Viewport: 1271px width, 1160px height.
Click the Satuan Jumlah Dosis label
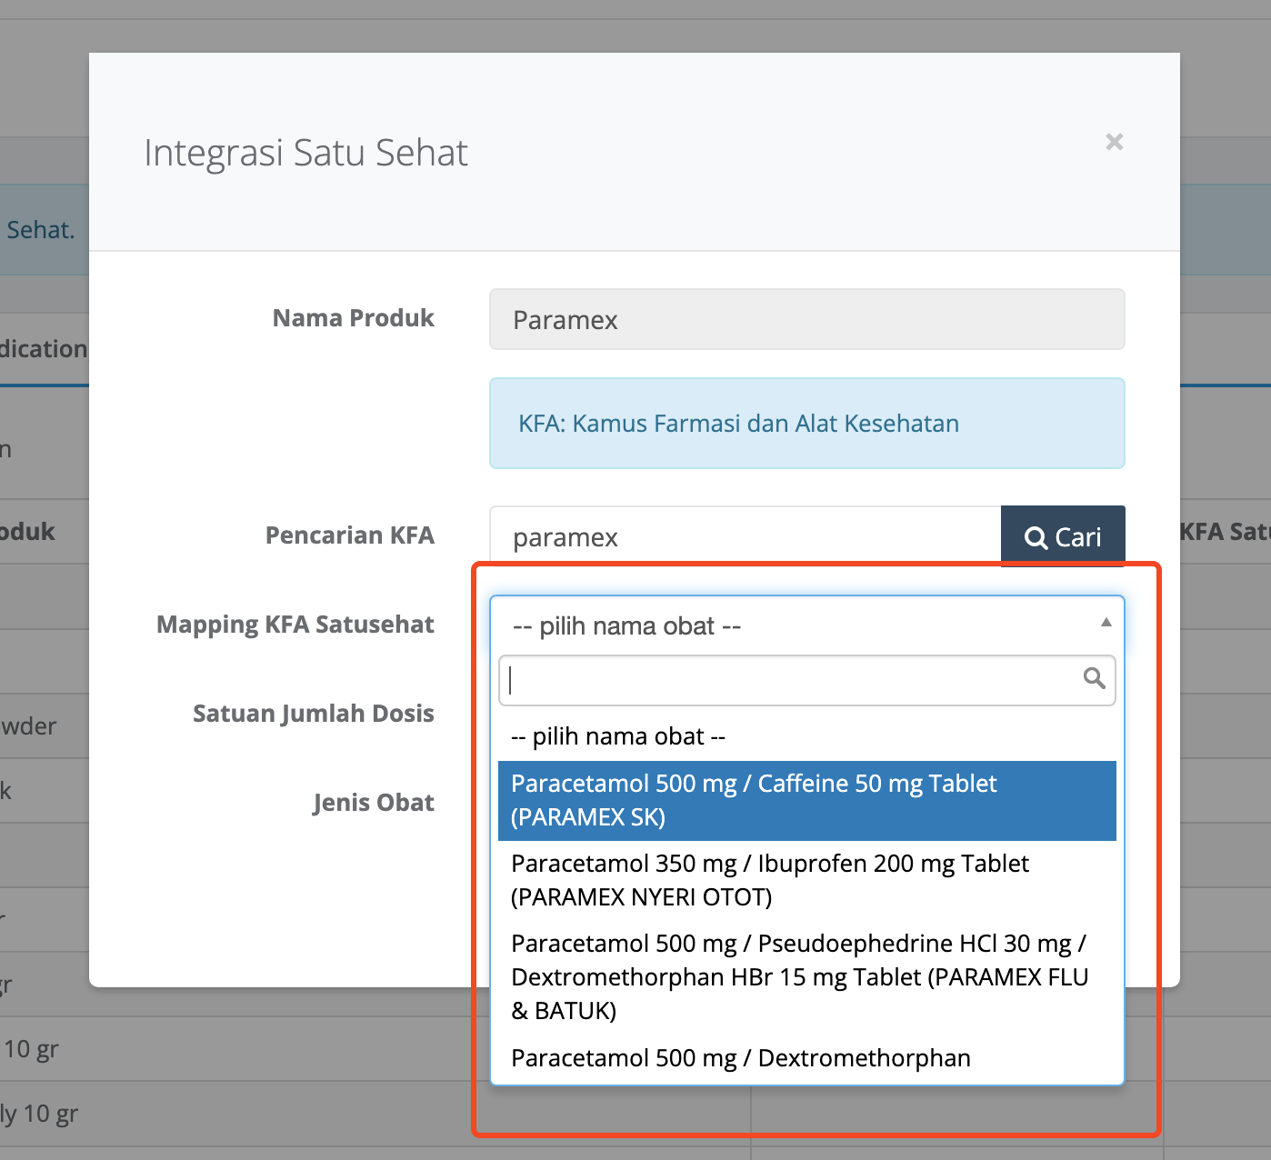click(x=314, y=714)
